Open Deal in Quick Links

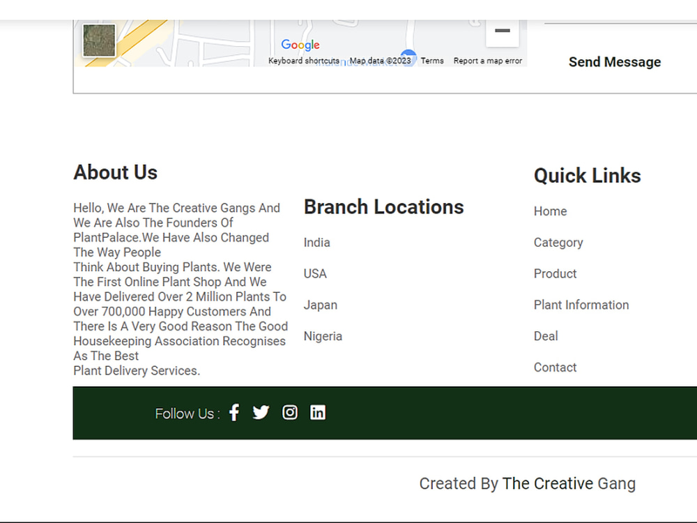tap(546, 336)
